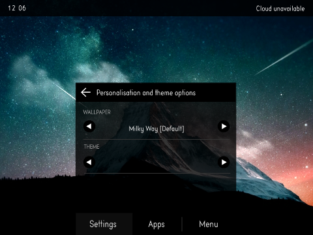
Task: Click the Cloud unavailable status
Action: (x=280, y=8)
